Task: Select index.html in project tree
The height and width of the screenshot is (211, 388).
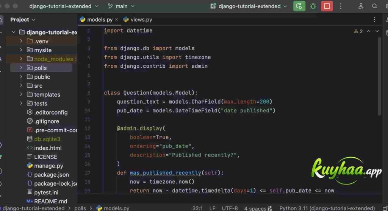Action: [44, 148]
